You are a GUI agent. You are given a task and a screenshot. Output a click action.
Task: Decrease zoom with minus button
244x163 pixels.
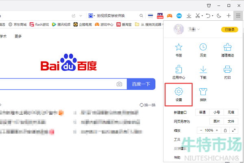(x=201, y=130)
